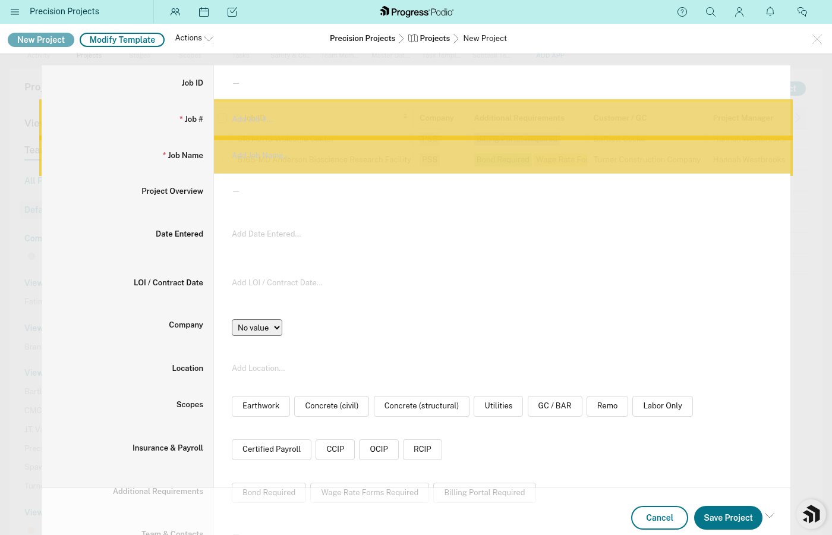Open the Calendar icon in the top bar
Image resolution: width=832 pixels, height=535 pixels.
204,12
